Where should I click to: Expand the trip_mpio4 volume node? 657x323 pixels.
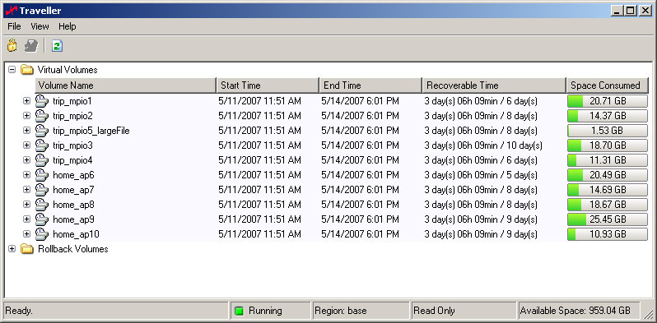pos(27,159)
